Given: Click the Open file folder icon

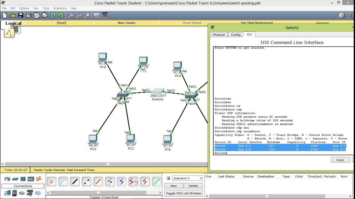Looking at the screenshot, I should click(x=13, y=15).
